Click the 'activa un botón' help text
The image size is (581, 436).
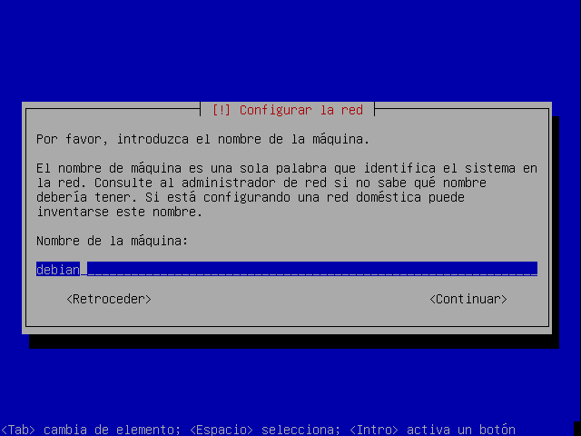[x=461, y=430]
